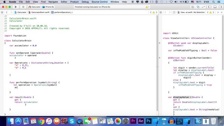This screenshot has height=126, width=224.
Task: Run the Calculator project with the play button
Action: [x=16, y=7]
